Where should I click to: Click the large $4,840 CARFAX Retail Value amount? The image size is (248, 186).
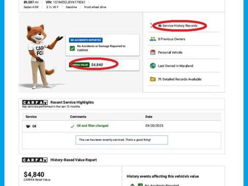34,174
